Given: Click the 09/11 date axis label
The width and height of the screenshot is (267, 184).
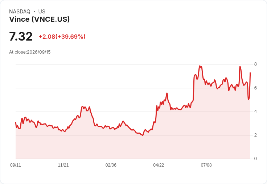Looking at the screenshot, I should (x=16, y=165).
